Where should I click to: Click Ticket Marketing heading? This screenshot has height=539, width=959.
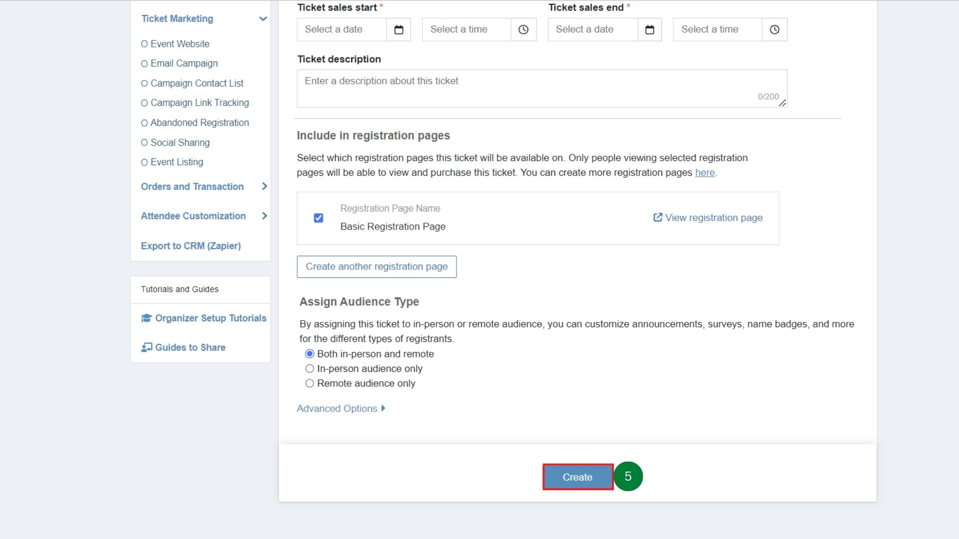point(177,18)
